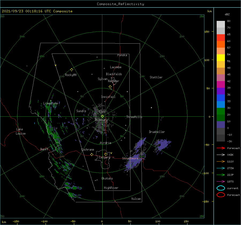
Task: Click the white plus marker east of ThreeHills
Action: [151, 108]
